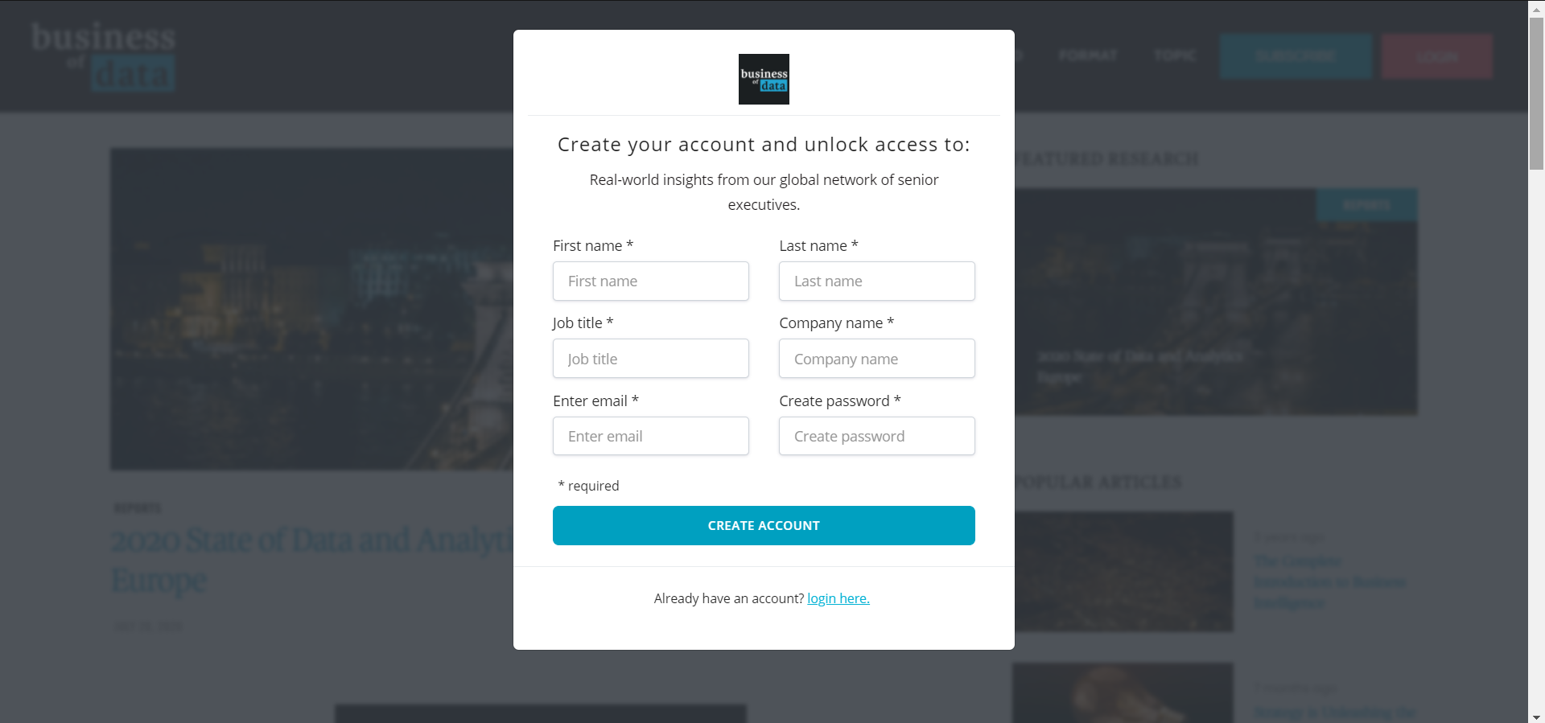Open the Format menu in the header
1545x723 pixels.
pyautogui.click(x=1088, y=55)
